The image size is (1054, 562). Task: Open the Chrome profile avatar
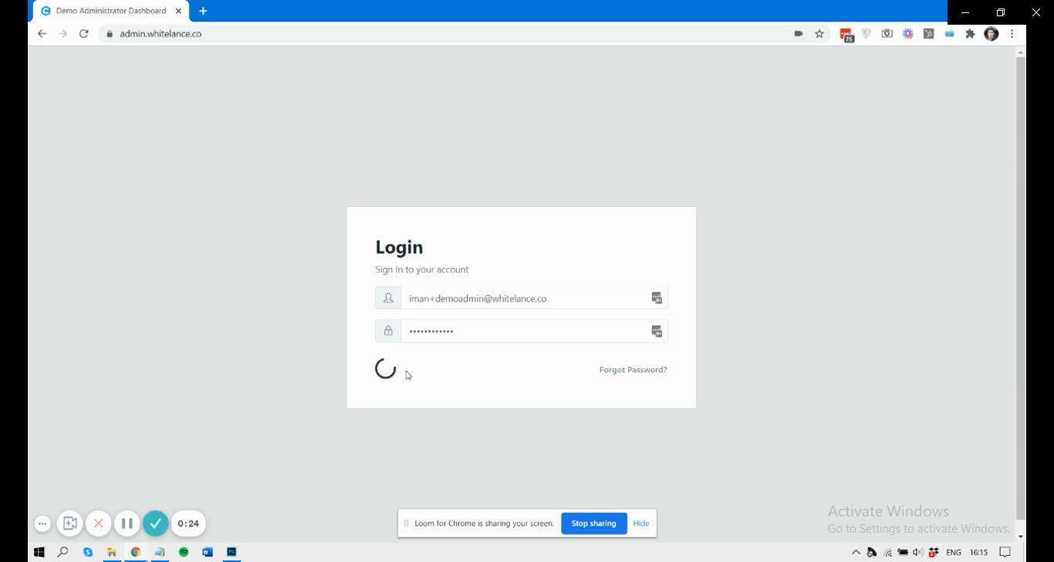point(992,34)
